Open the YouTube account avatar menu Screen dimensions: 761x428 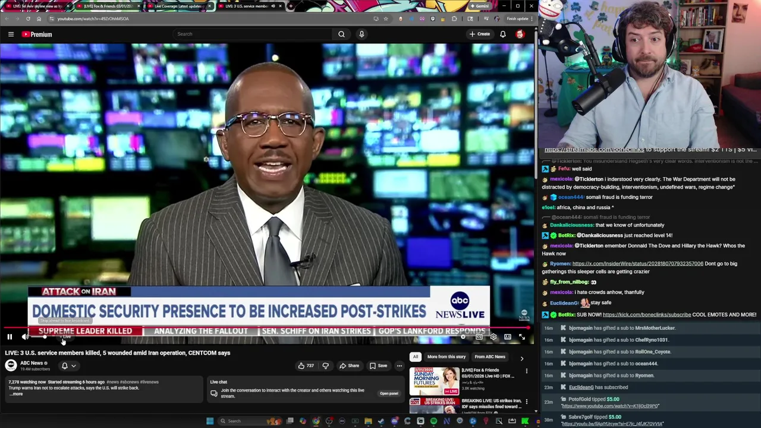520,34
